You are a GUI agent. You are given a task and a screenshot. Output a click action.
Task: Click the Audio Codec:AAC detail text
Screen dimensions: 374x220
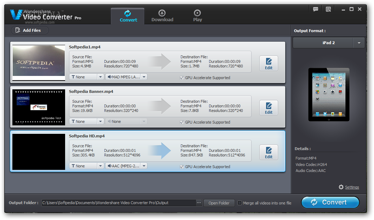point(311,171)
